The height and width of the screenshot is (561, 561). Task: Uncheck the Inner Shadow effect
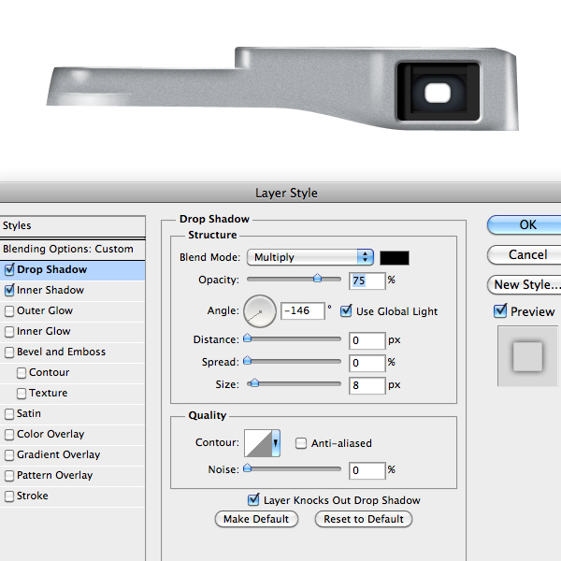click(x=9, y=290)
